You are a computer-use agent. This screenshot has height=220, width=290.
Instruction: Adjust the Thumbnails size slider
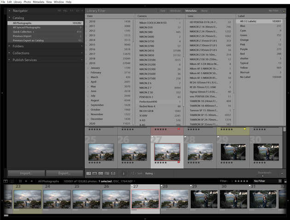[x=263, y=176]
